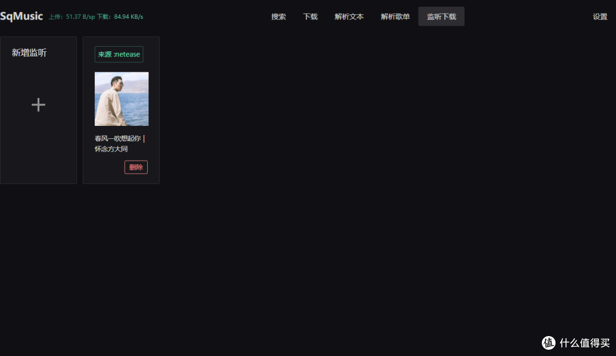Click the 值 watermark badge icon

click(548, 342)
